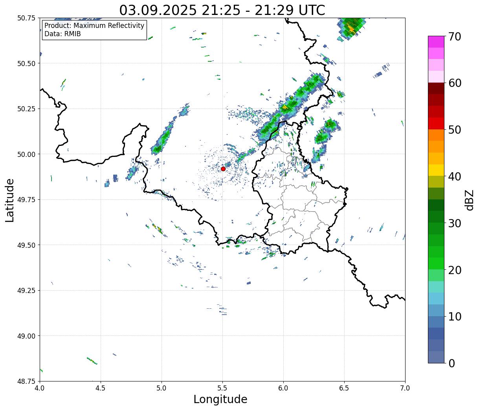Click latitude tick label 50.50
Viewport: 479px width, 409px height.
coord(26,63)
